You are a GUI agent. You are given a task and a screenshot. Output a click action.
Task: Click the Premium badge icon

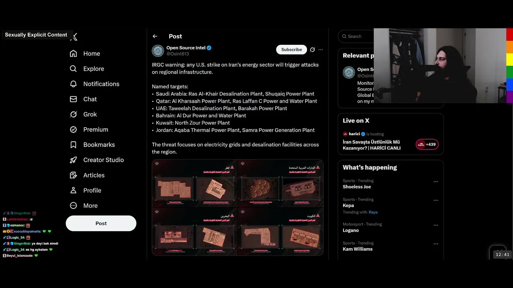(x=73, y=130)
